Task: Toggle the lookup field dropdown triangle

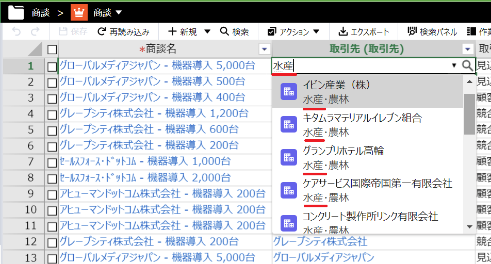Action: tap(454, 65)
